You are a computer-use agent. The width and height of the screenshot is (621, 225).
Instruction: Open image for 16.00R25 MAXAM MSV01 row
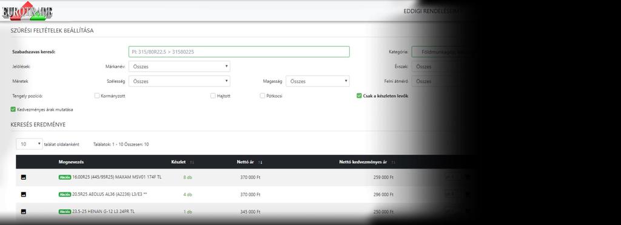(x=24, y=178)
